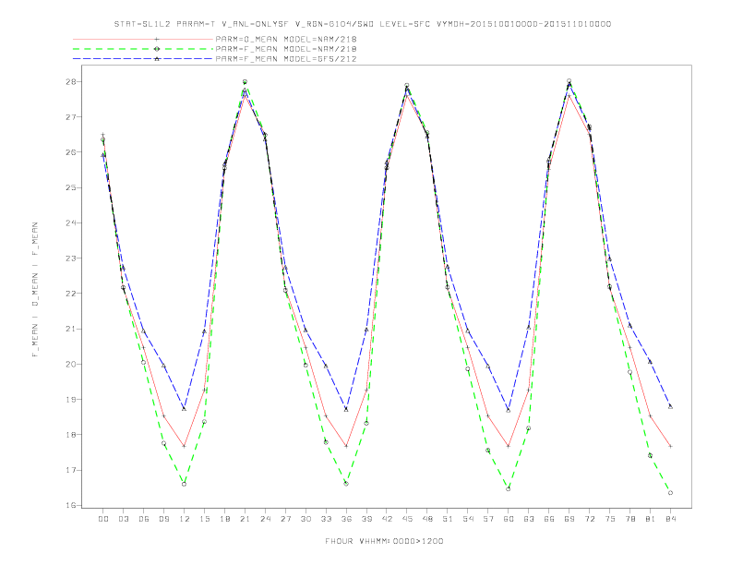Viewport: 731px width, 565px height.
Task: Click x-axis tick label 72
Action: tap(590, 519)
